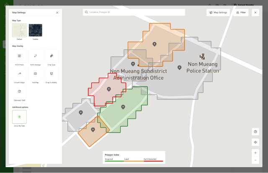Click the Acquired green legend bar

(114, 161)
